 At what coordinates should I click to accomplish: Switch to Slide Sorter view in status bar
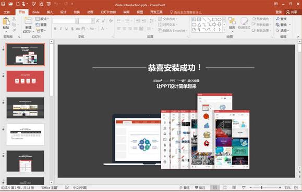[x=224, y=187]
